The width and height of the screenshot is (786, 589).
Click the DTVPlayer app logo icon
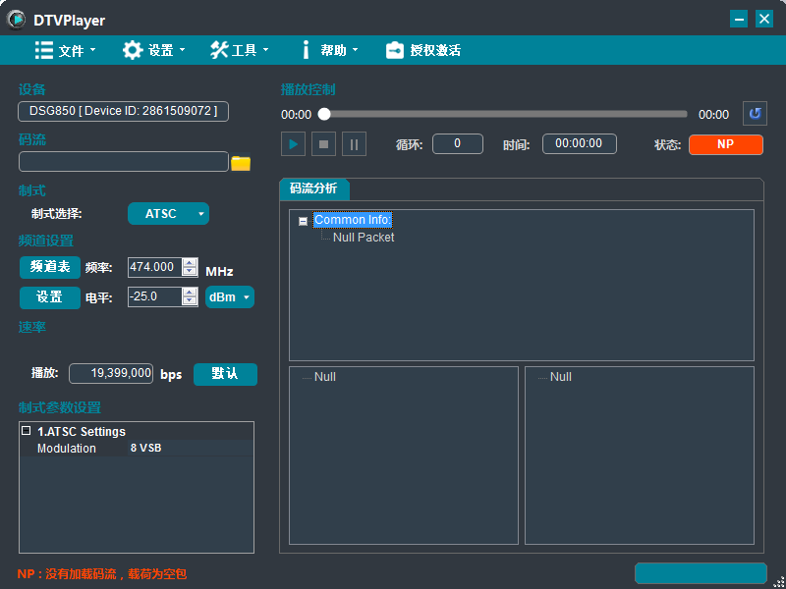point(17,20)
